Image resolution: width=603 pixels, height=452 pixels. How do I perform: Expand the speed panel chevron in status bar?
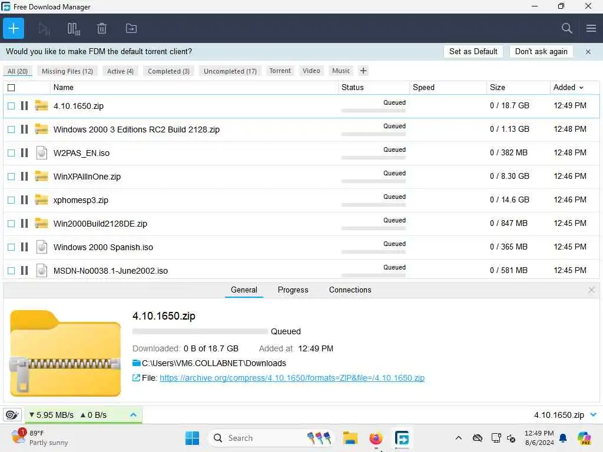(x=134, y=415)
